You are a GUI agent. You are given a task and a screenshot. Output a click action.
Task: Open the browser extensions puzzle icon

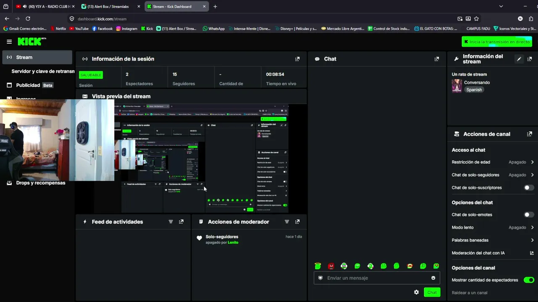(531, 18)
